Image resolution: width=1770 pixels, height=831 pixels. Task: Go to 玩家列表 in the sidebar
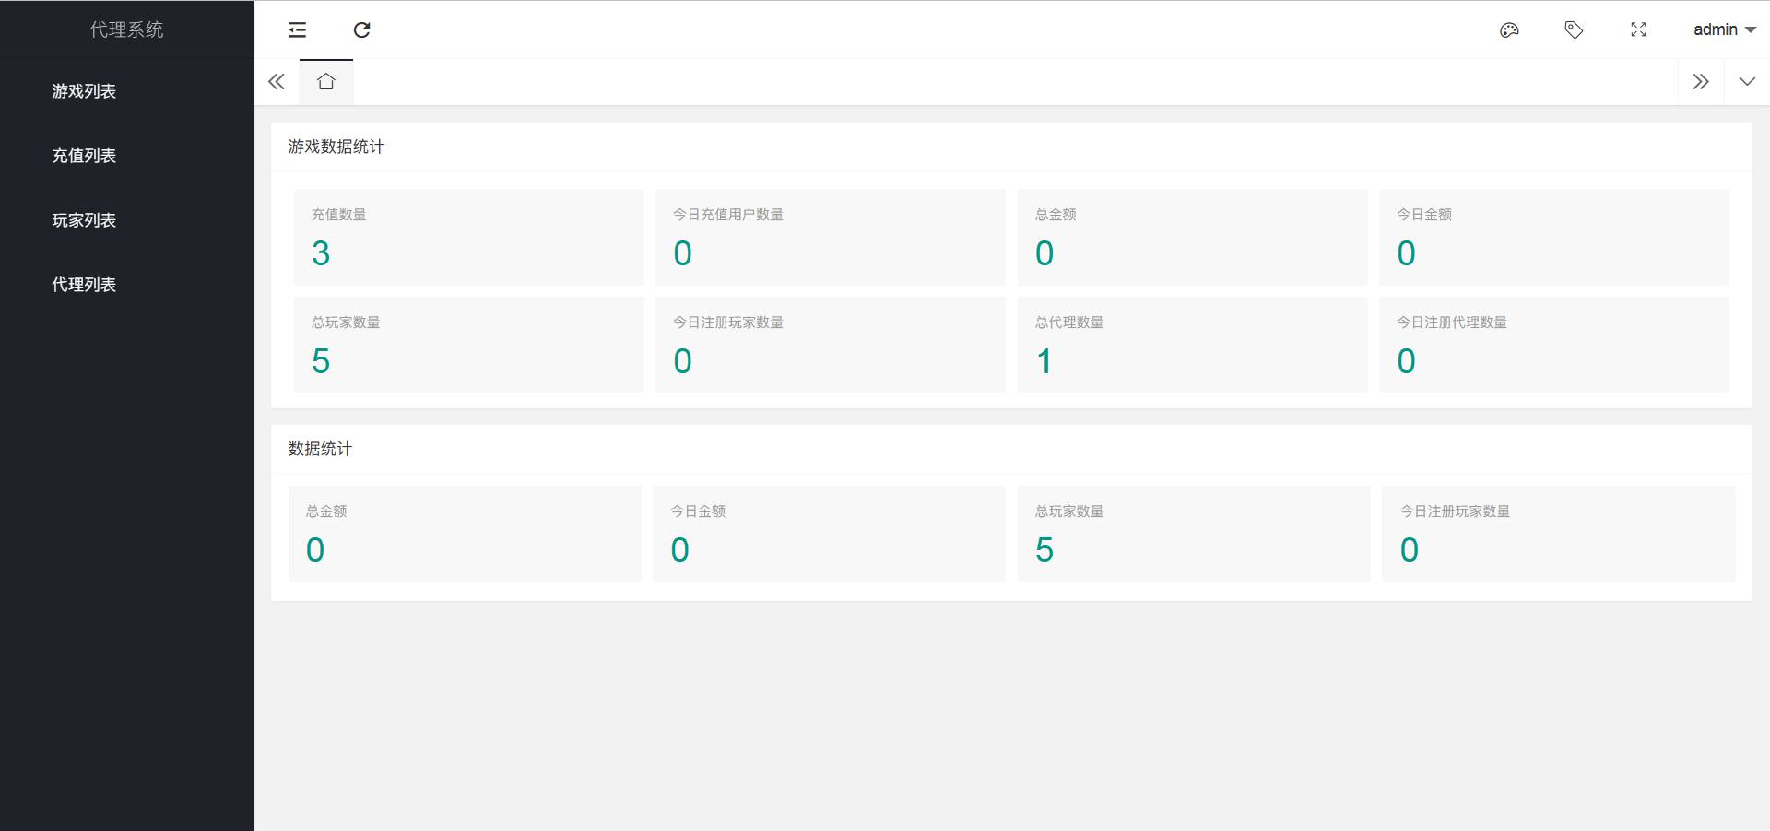point(84,220)
